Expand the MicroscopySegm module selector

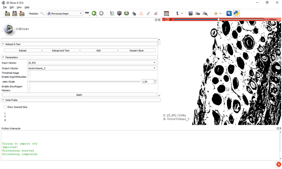coord(65,13)
